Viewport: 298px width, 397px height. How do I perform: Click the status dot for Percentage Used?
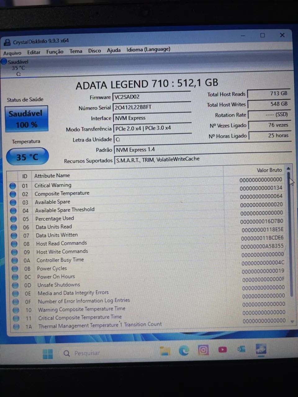coord(14,219)
